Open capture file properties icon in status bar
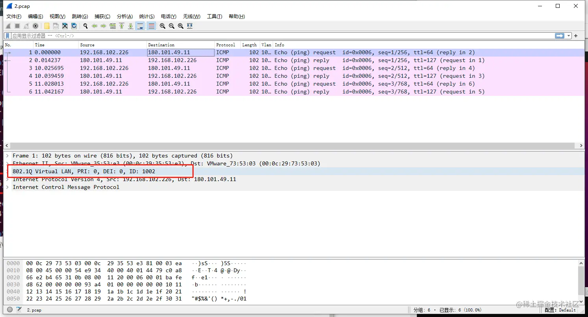The image size is (588, 317). tap(18, 310)
